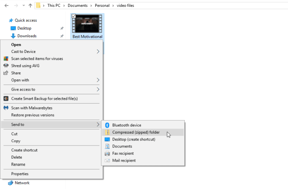Click the Desktop (create shortcut) icon
This screenshot has height=189, width=288.
click(107, 140)
